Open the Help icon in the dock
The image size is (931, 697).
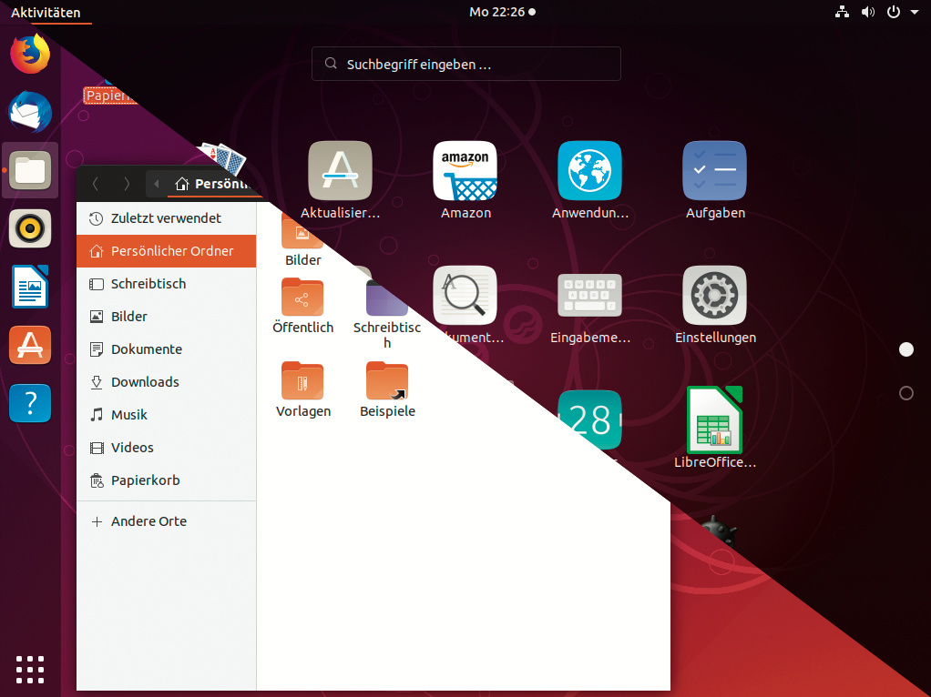click(30, 403)
